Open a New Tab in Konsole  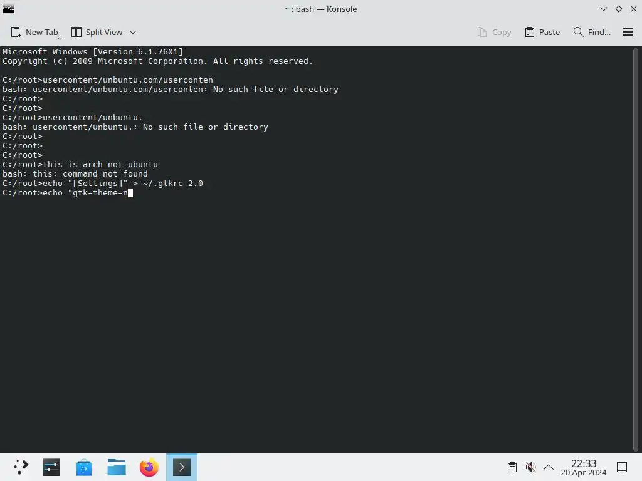tap(34, 33)
